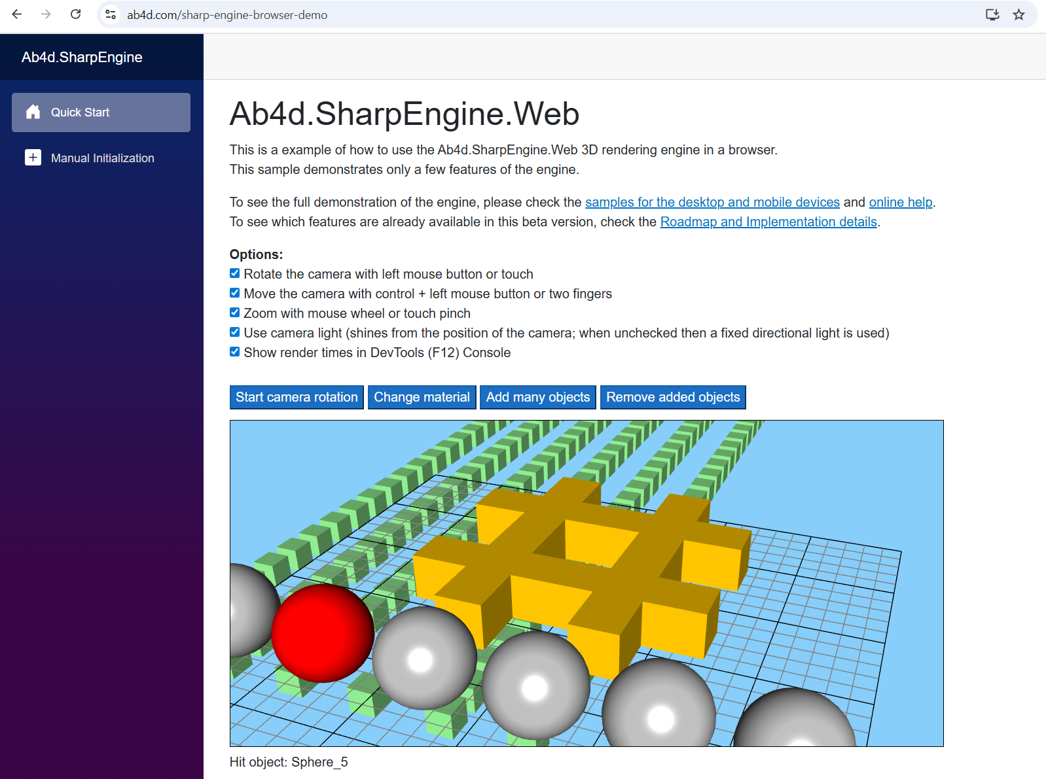
Task: Bookmark this page with star icon
Action: point(1019,14)
